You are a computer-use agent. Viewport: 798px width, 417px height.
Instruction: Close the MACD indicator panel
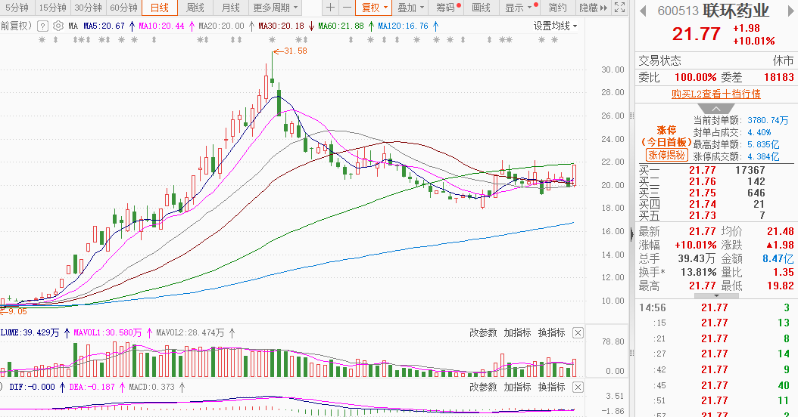pyautogui.click(x=578, y=387)
